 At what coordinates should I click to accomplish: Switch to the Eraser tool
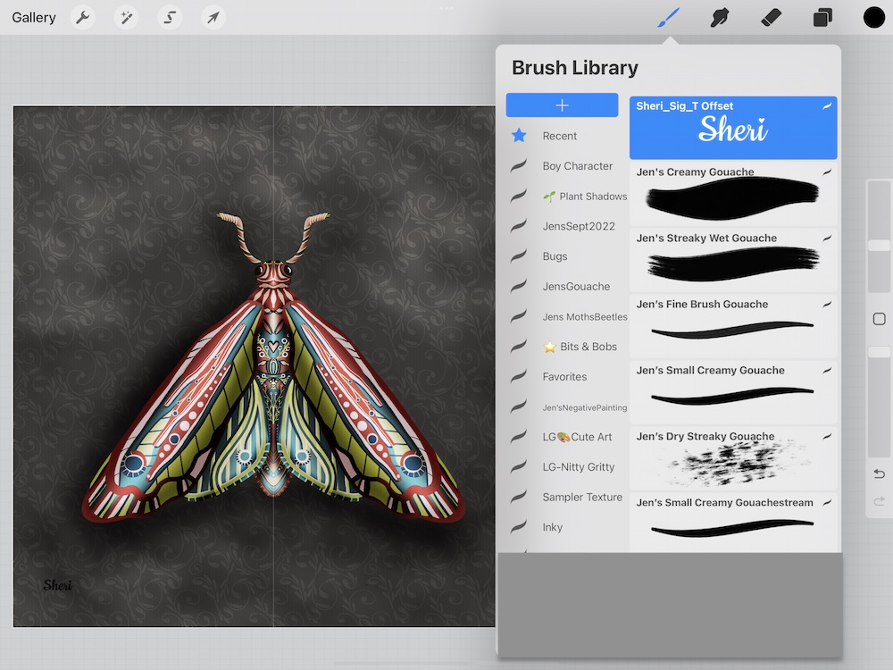click(x=770, y=17)
